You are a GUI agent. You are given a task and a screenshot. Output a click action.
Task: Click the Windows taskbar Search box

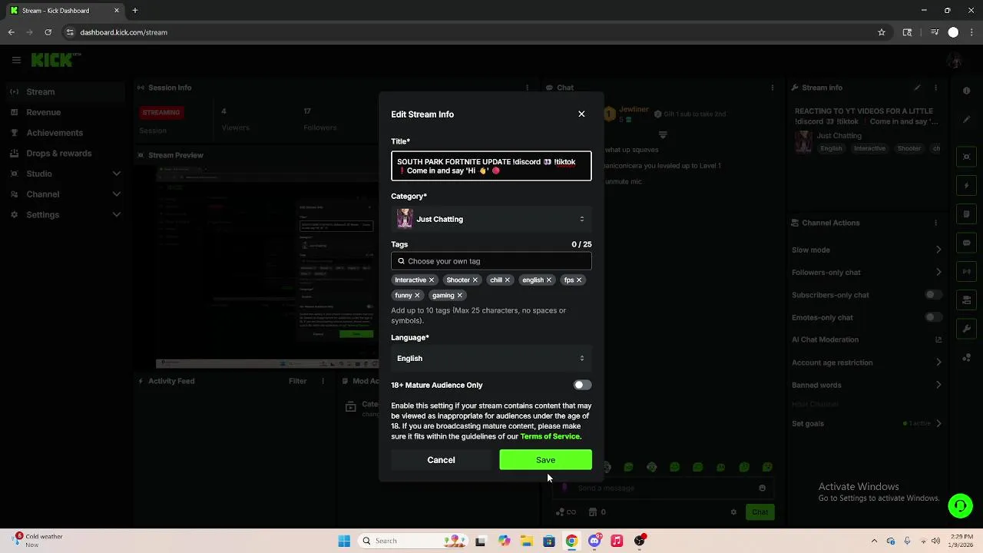[413, 541]
